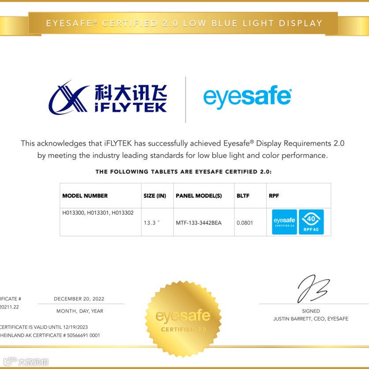369x369 pixels.
Task: Click the 13.3 inch size value
Action: click(x=152, y=223)
